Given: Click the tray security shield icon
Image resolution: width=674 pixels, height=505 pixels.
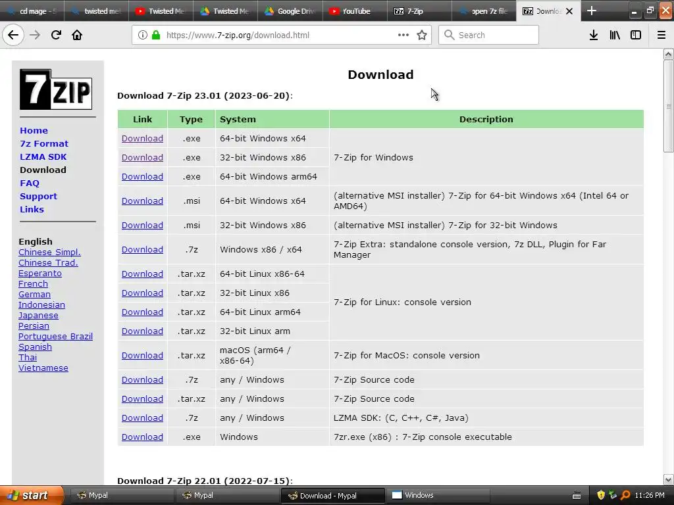Looking at the screenshot, I should [601, 495].
